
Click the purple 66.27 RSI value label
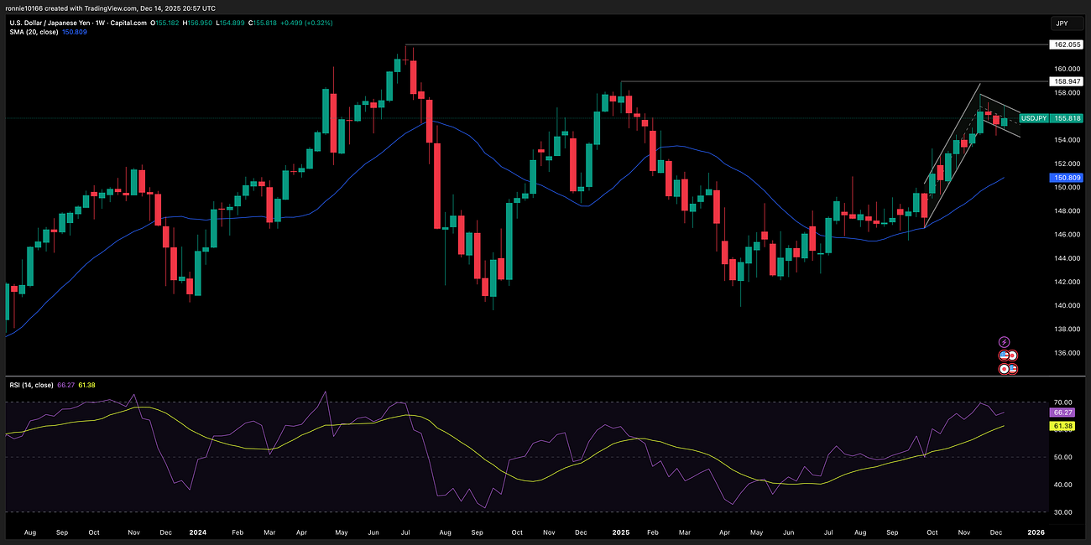(1062, 412)
